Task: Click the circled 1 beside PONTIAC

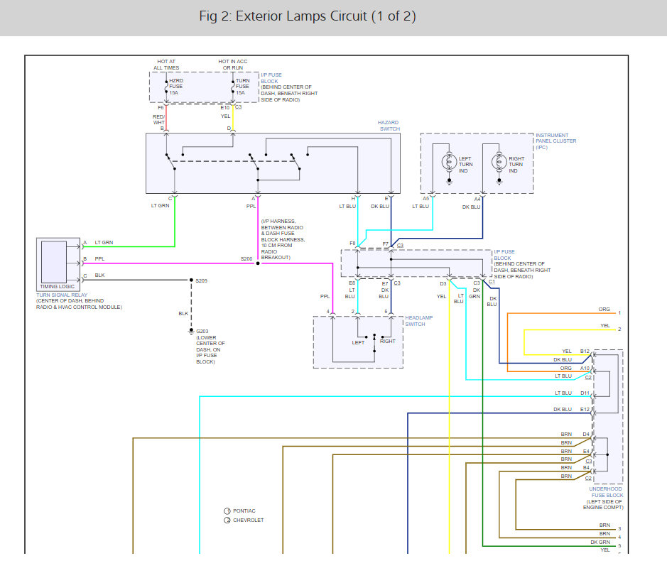Action: tap(227, 511)
